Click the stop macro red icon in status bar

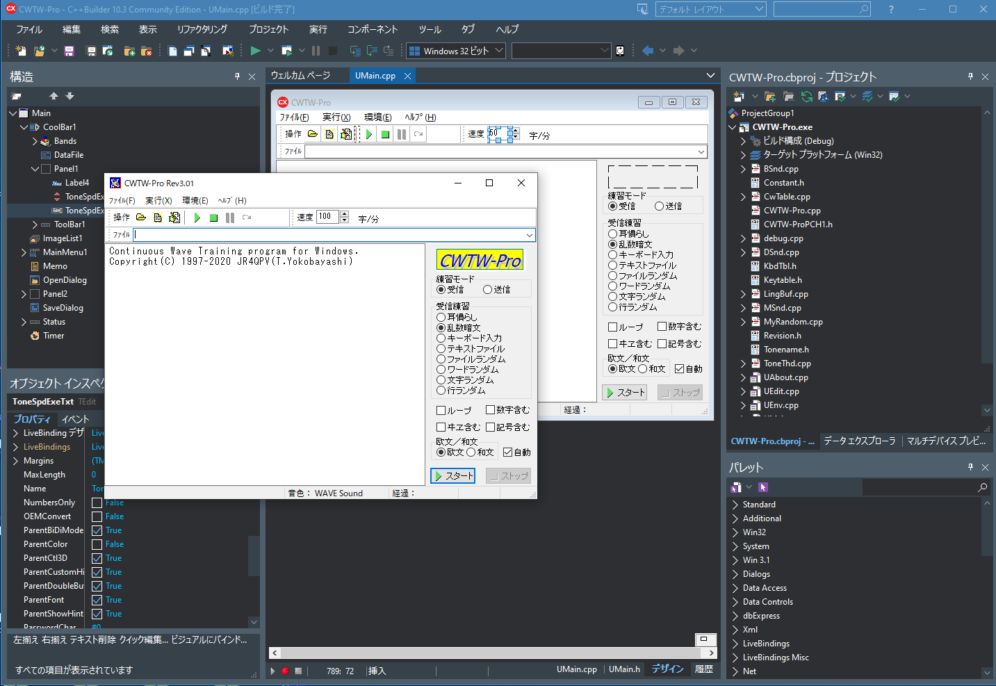click(x=285, y=671)
